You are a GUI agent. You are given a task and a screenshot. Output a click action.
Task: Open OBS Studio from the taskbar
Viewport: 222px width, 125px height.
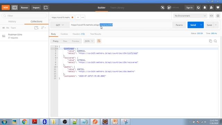pos(65,122)
